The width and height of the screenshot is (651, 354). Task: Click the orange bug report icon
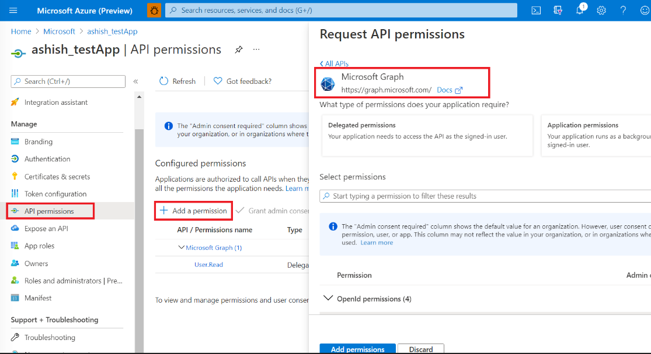(154, 10)
